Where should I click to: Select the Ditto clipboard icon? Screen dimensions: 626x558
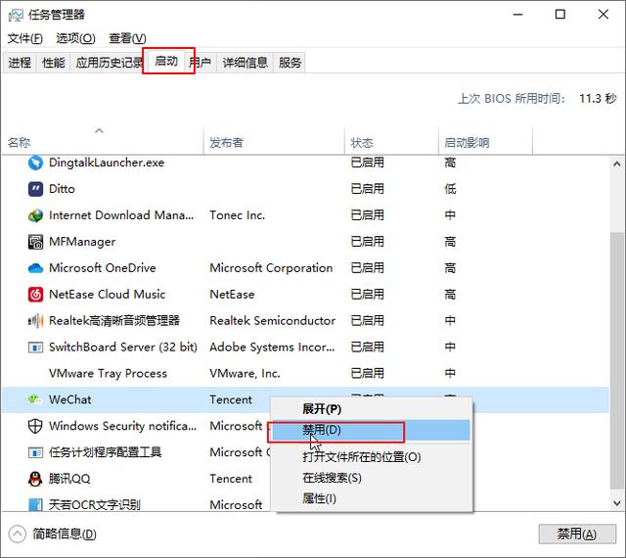click(x=35, y=189)
